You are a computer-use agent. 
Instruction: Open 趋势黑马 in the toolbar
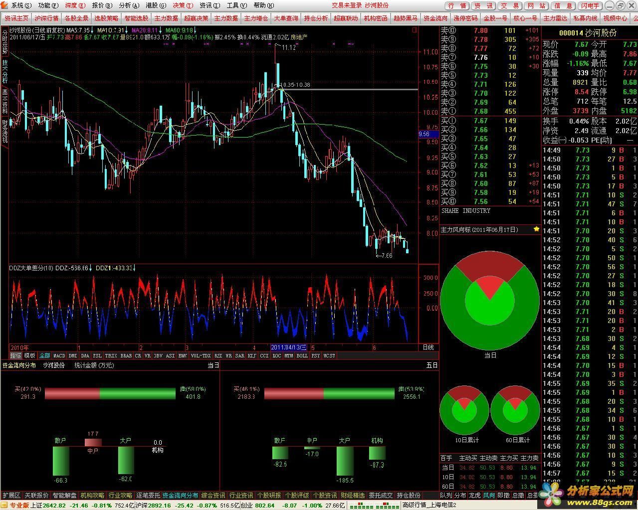(x=406, y=18)
